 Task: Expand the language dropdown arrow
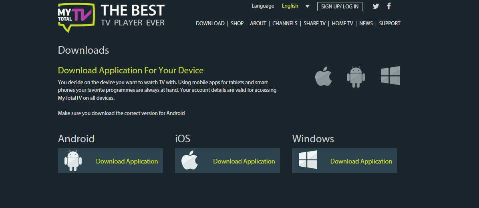(x=307, y=6)
